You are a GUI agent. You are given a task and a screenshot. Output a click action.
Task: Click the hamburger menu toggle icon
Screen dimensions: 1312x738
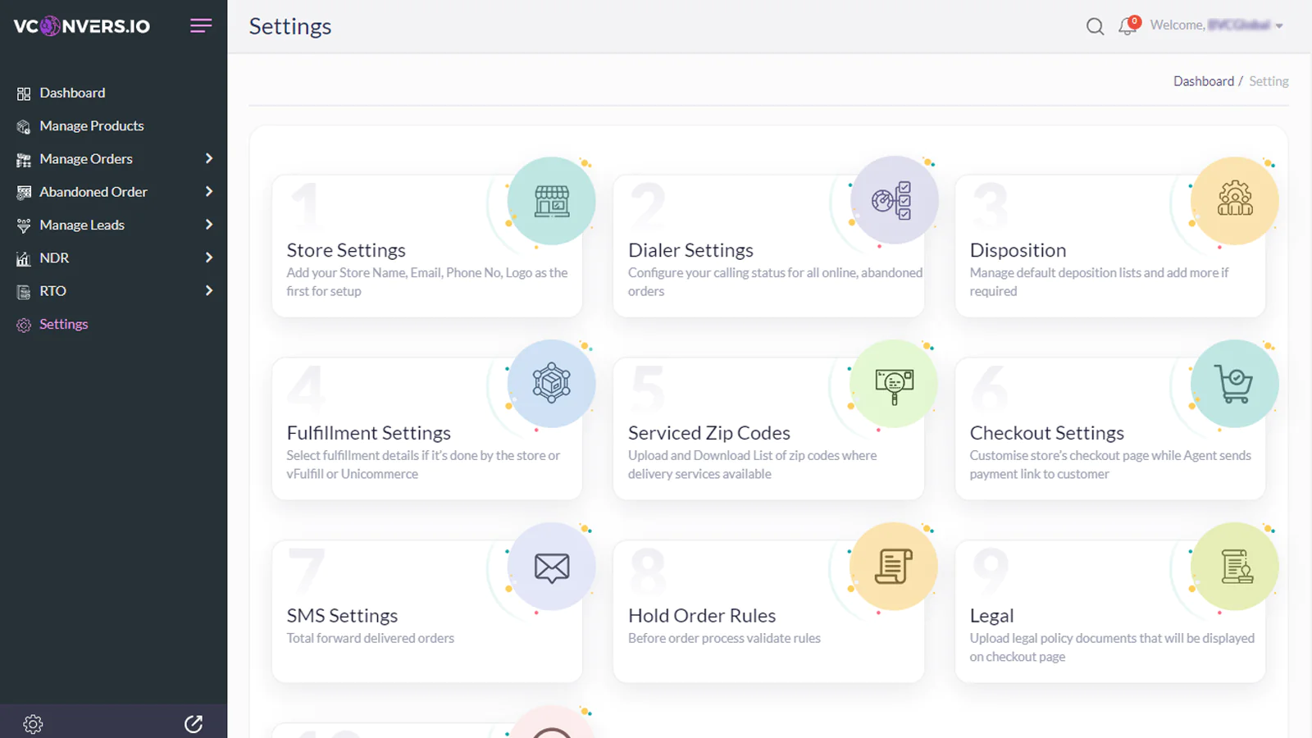point(201,25)
